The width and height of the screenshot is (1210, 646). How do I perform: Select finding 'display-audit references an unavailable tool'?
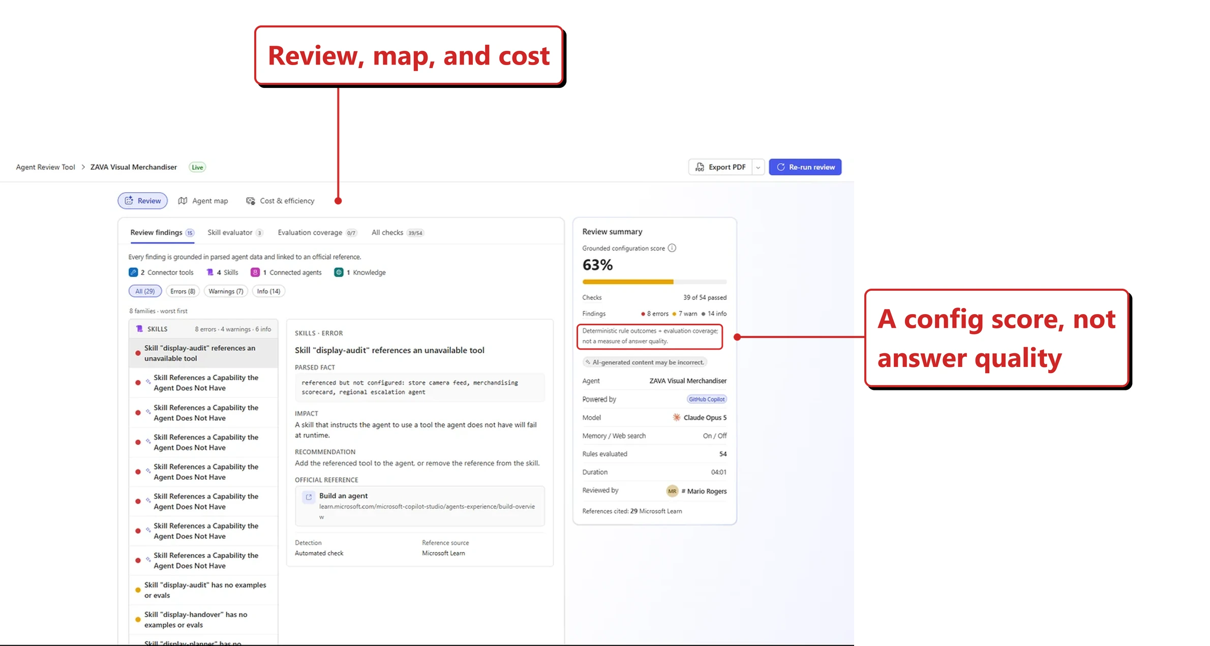203,353
